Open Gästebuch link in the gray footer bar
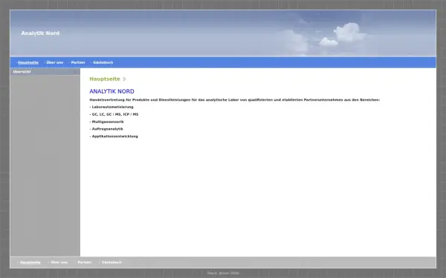Image resolution: width=446 pixels, height=278 pixels. tap(111, 262)
